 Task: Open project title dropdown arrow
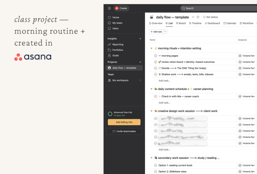193,17
